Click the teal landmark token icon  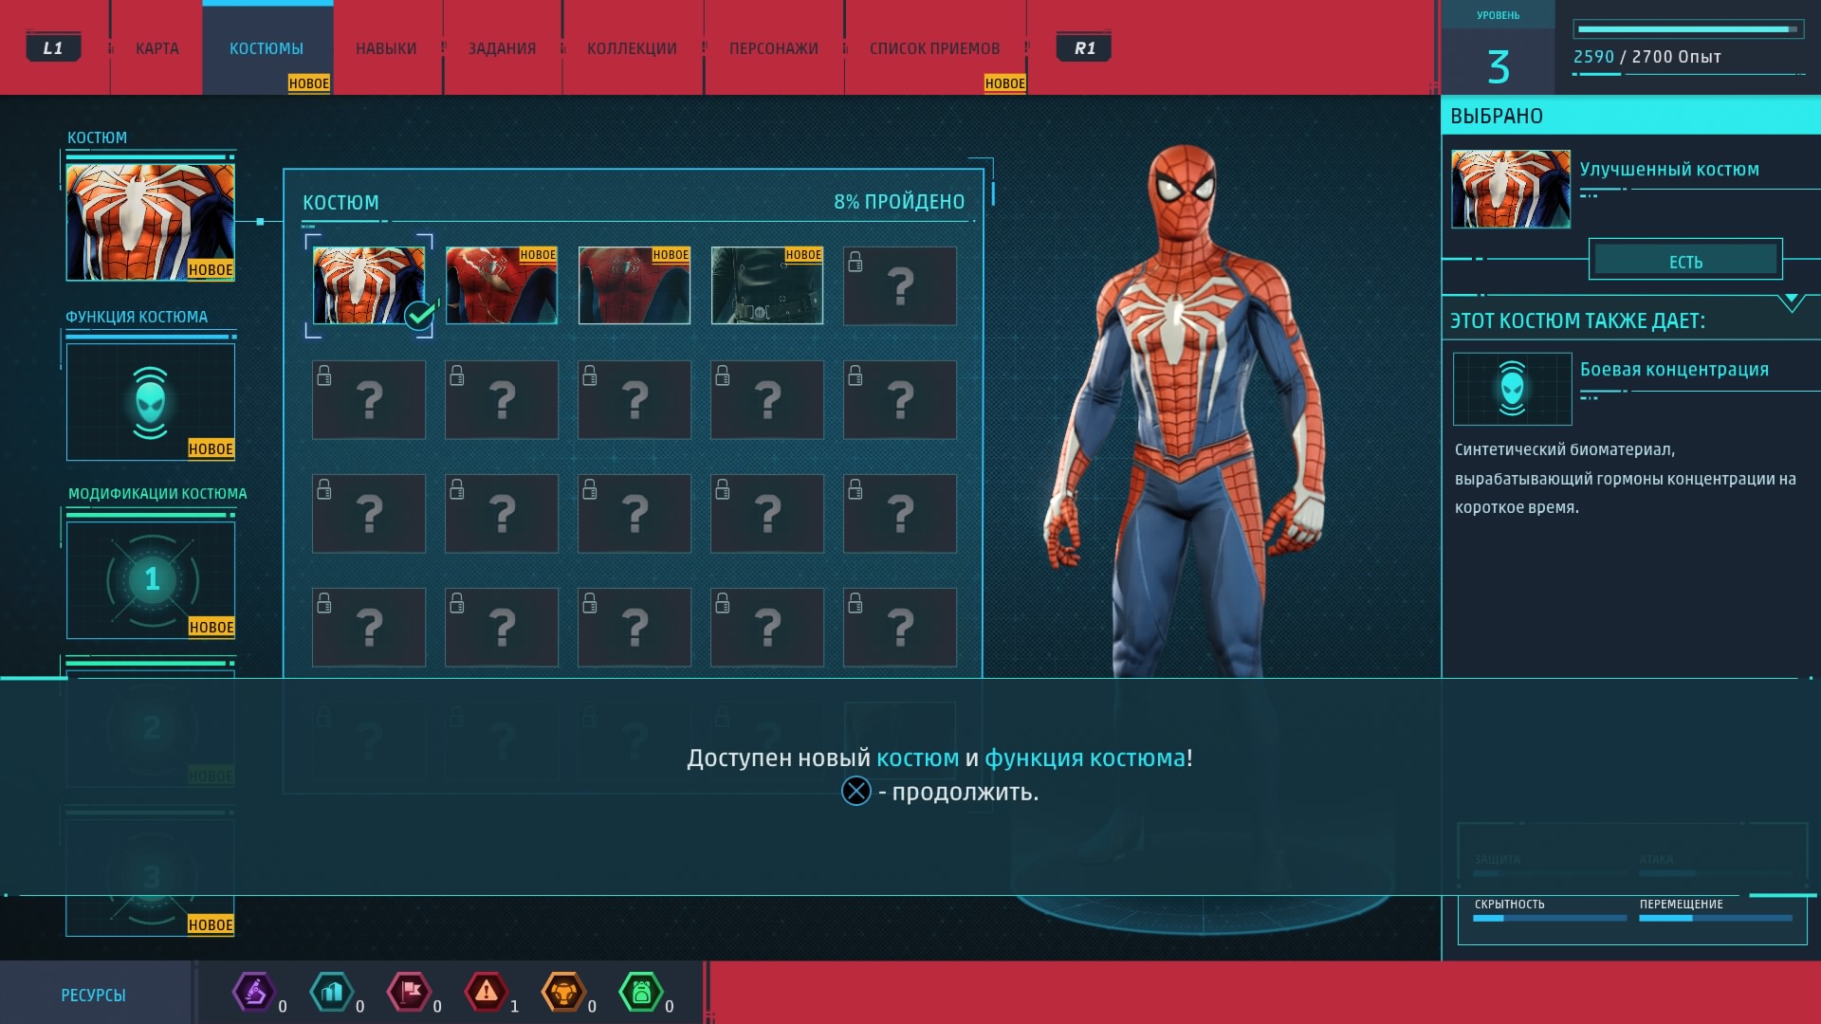click(331, 993)
